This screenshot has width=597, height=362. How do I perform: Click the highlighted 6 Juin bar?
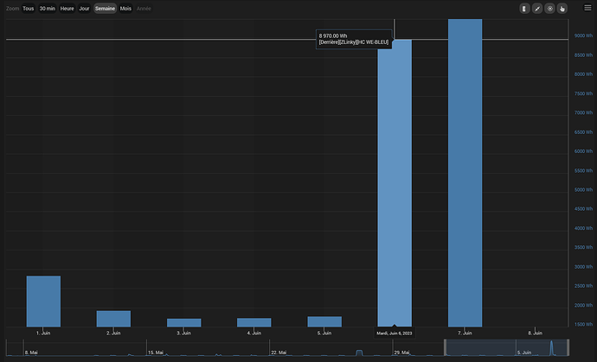pyautogui.click(x=395, y=183)
